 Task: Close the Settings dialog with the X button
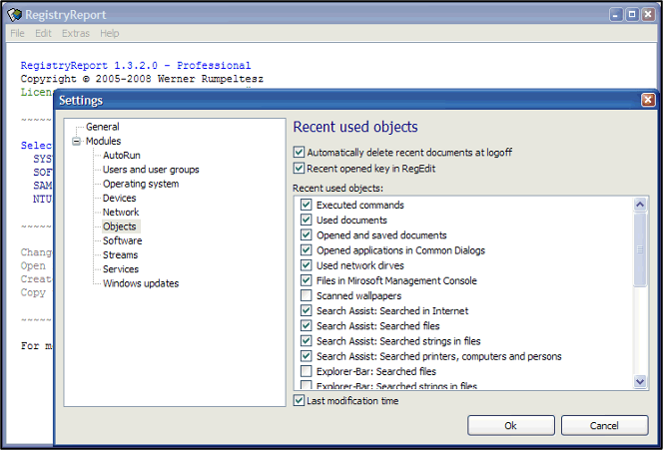pos(648,100)
